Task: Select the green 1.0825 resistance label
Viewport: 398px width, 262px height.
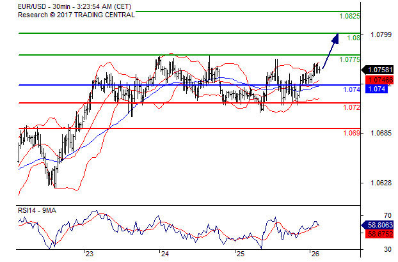Action: 350,16
